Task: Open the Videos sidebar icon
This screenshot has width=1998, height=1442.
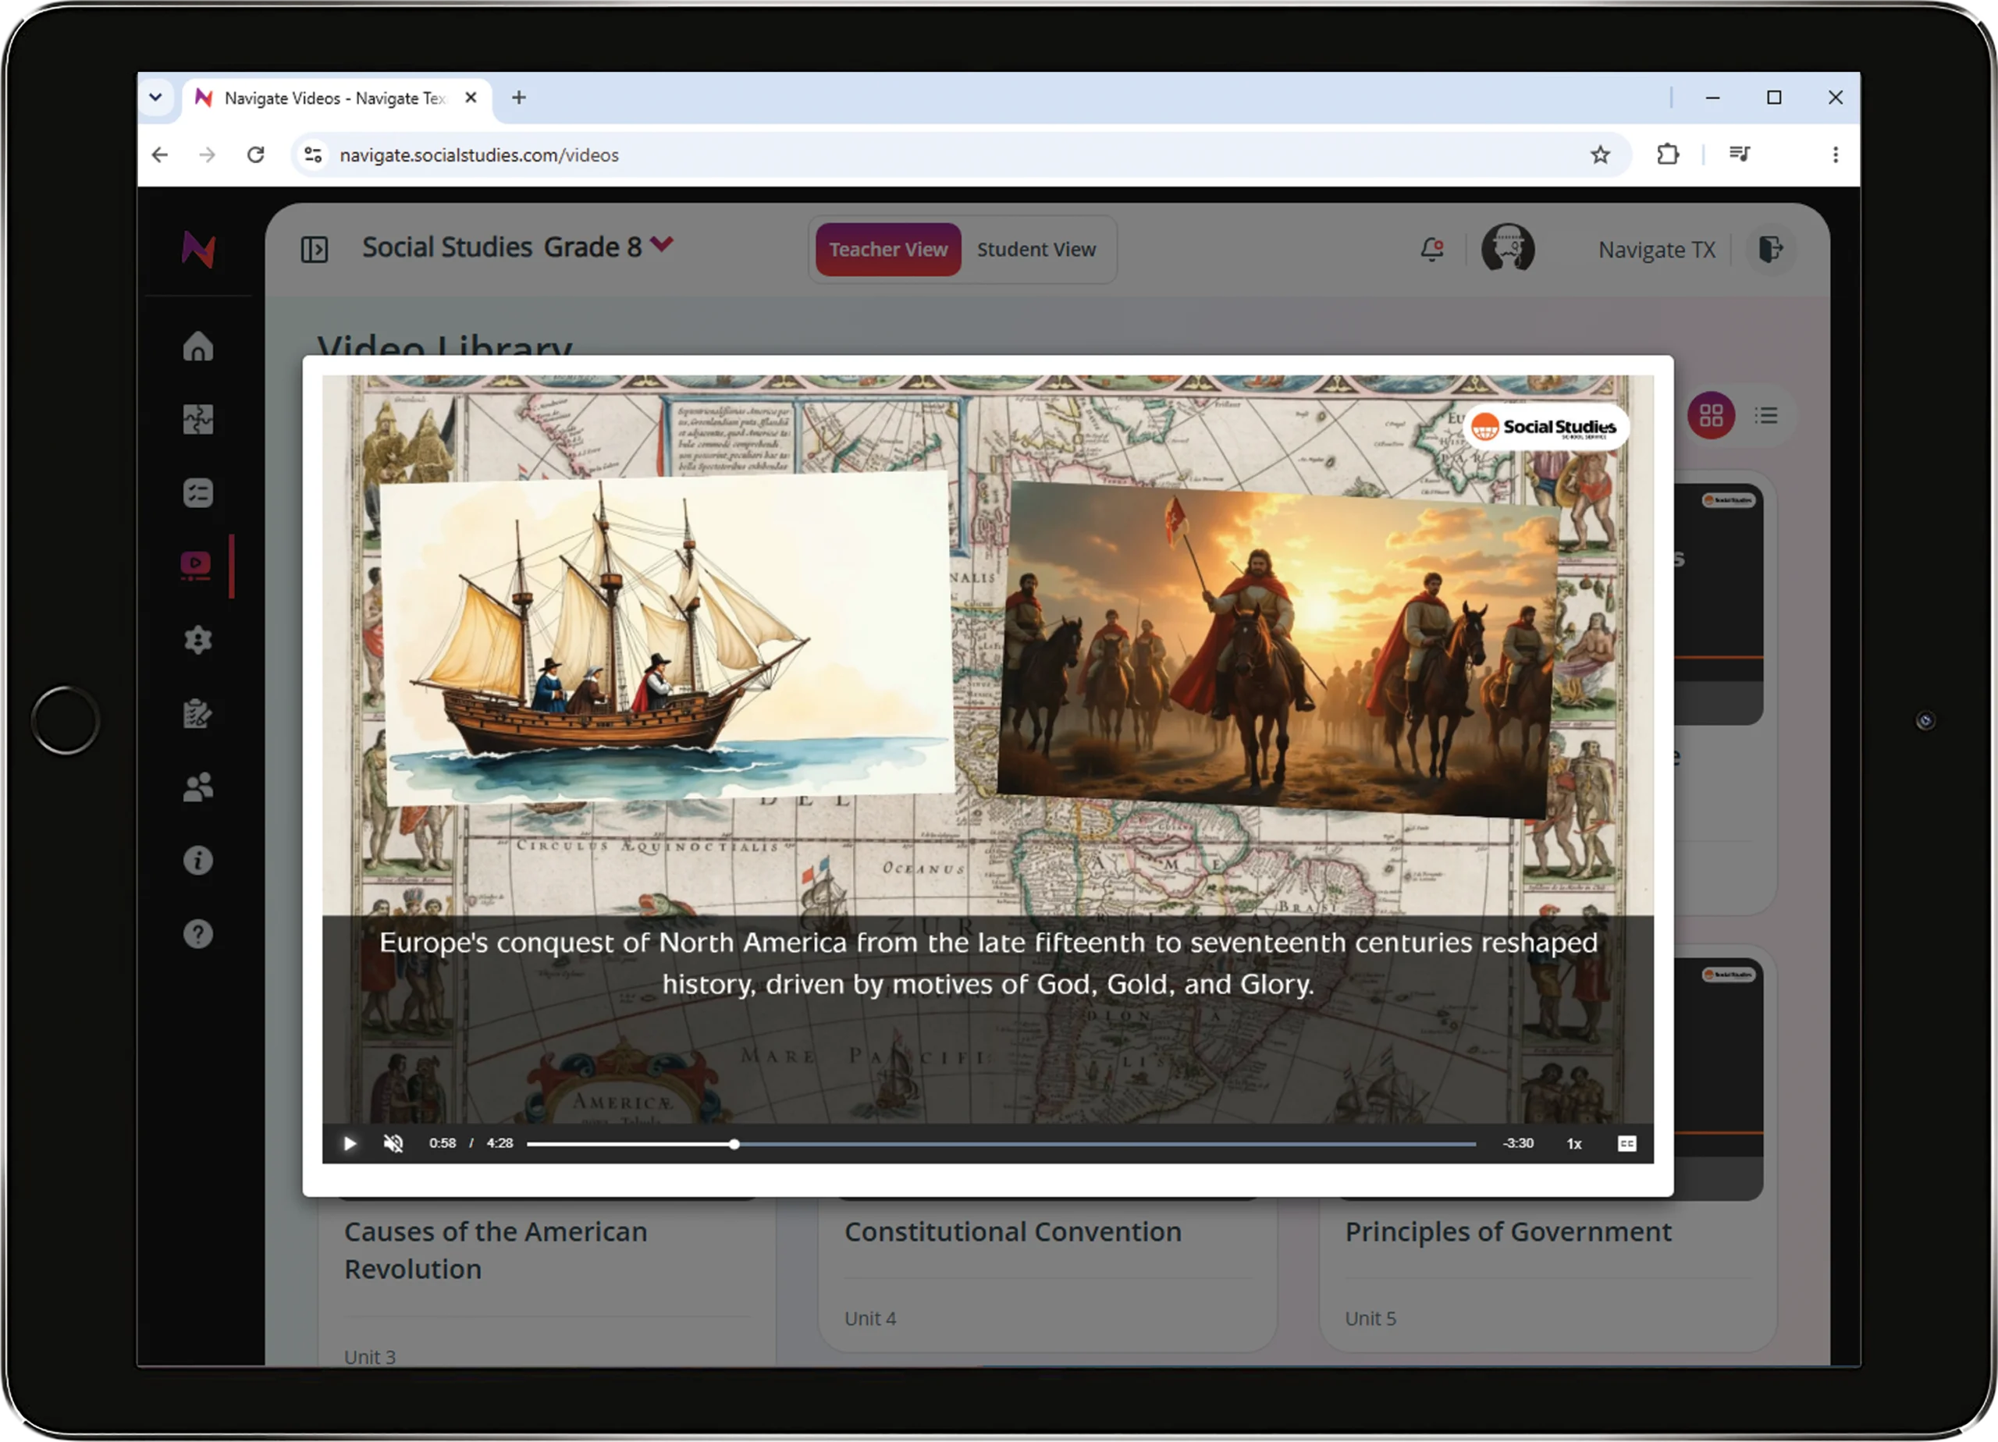Action: [x=196, y=566]
